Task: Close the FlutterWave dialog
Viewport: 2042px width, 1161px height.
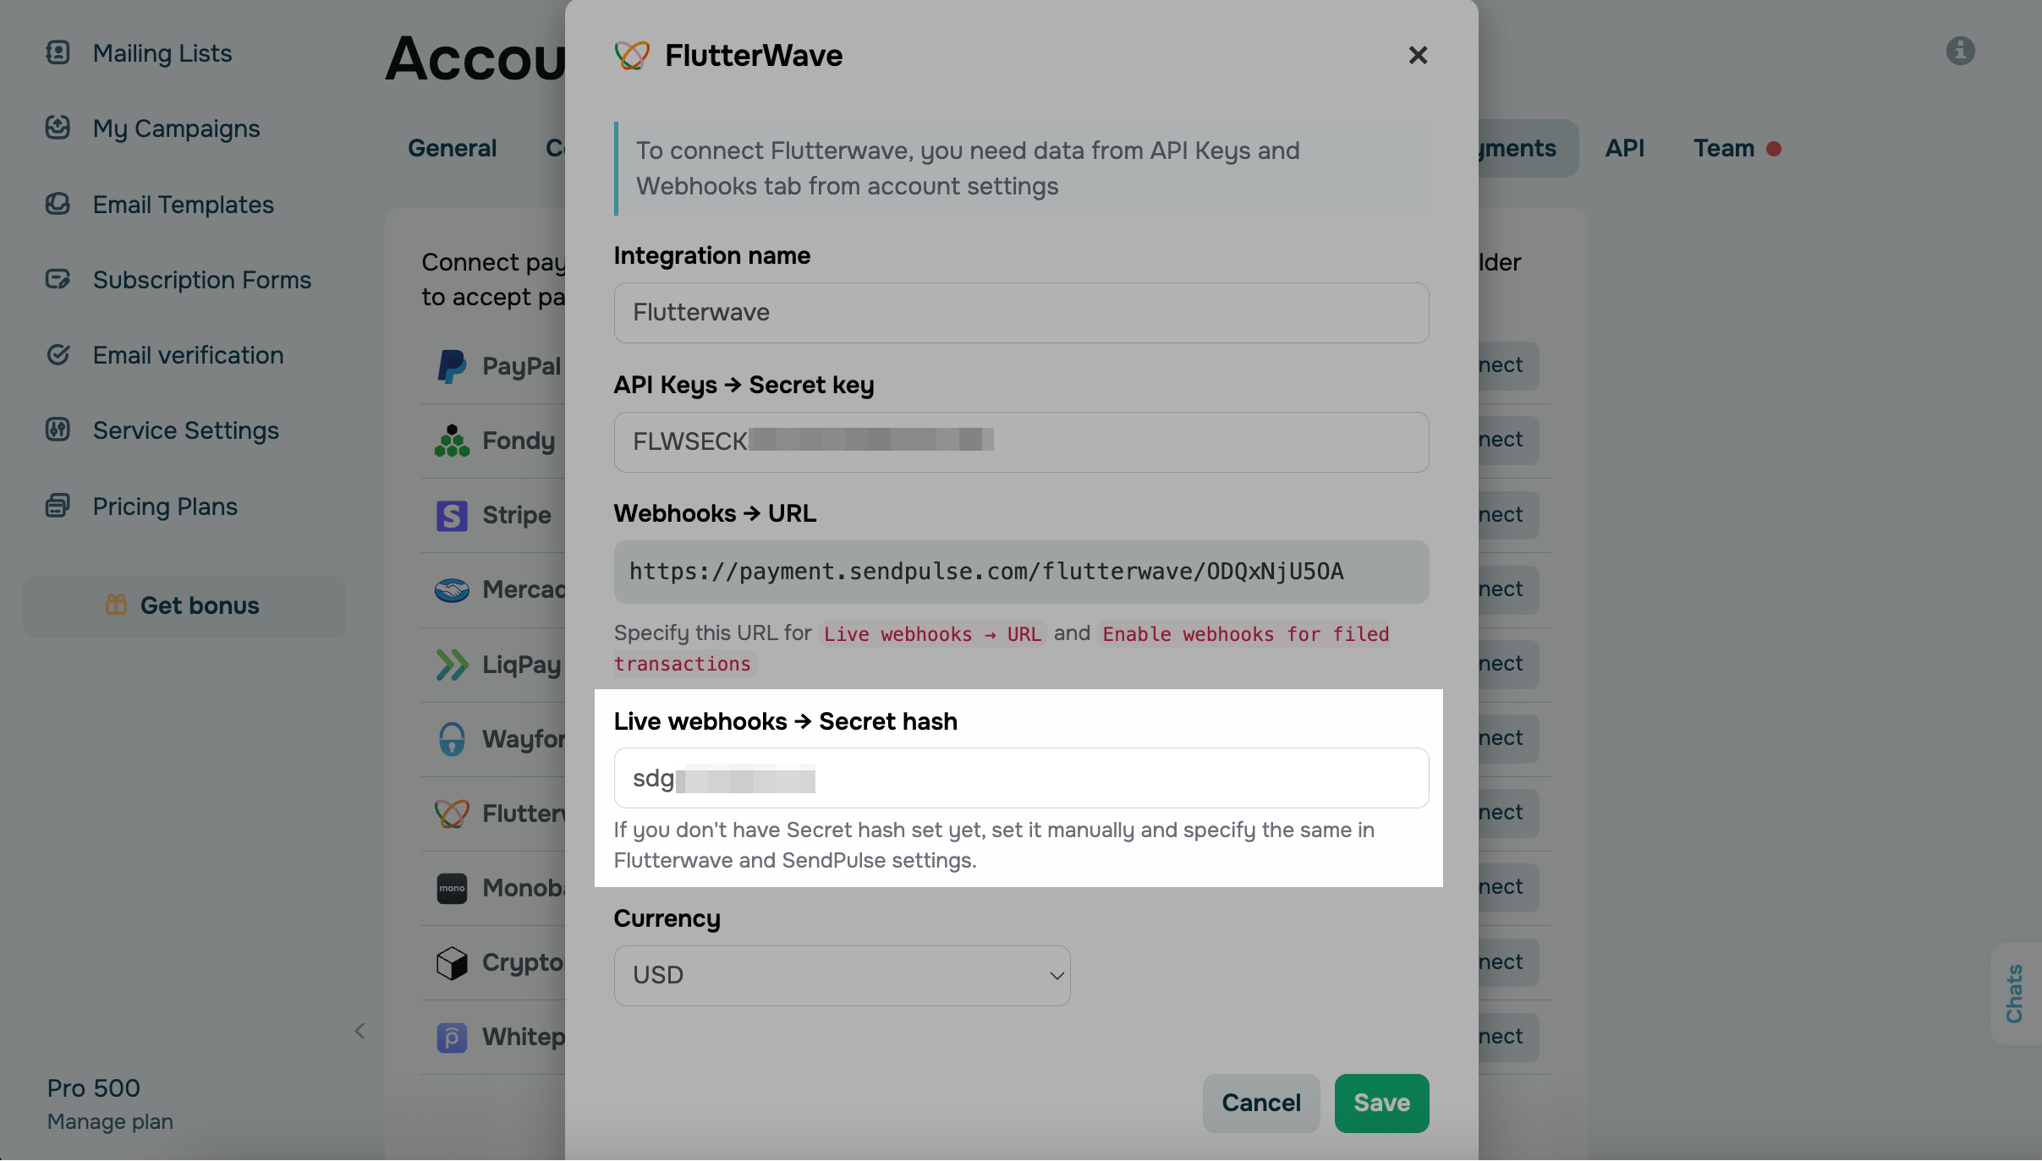Action: tap(1418, 55)
